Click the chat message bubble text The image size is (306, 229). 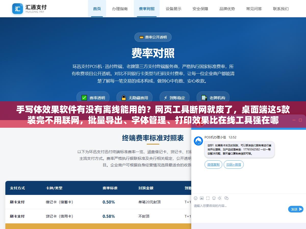pyautogui.click(x=239, y=149)
